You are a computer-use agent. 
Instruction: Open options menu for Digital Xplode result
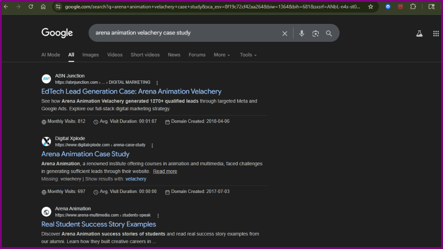point(152,145)
